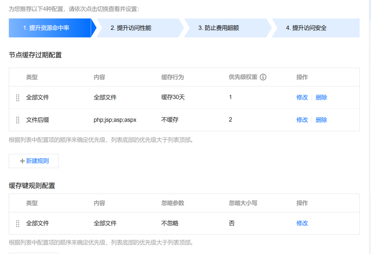Click 修改 in the 缓存键规则配置 table
Image resolution: width=371 pixels, height=254 pixels.
point(302,224)
